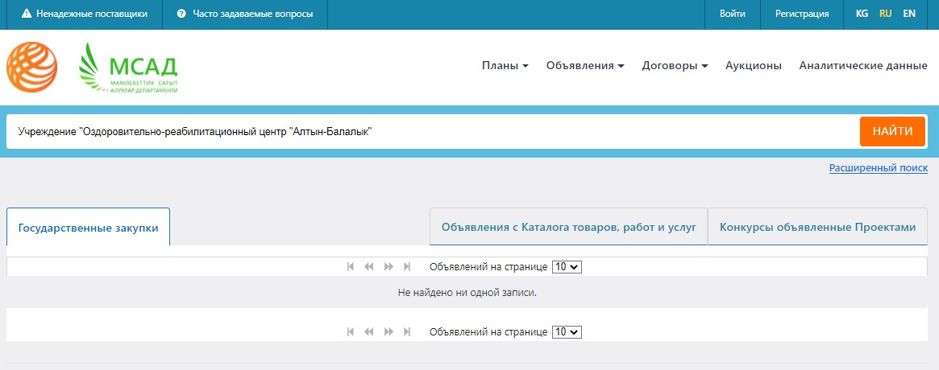Image resolution: width=939 pixels, height=370 pixels.
Task: Open Часто задаваемые вопросы page
Action: pos(253,14)
